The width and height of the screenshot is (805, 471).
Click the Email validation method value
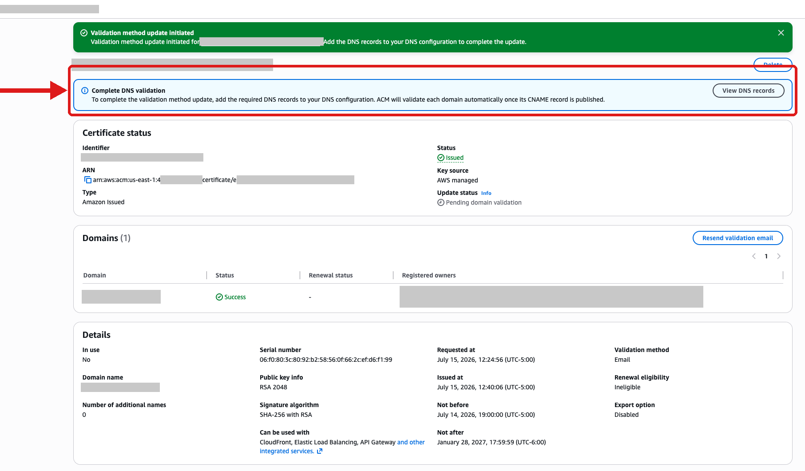(622, 360)
